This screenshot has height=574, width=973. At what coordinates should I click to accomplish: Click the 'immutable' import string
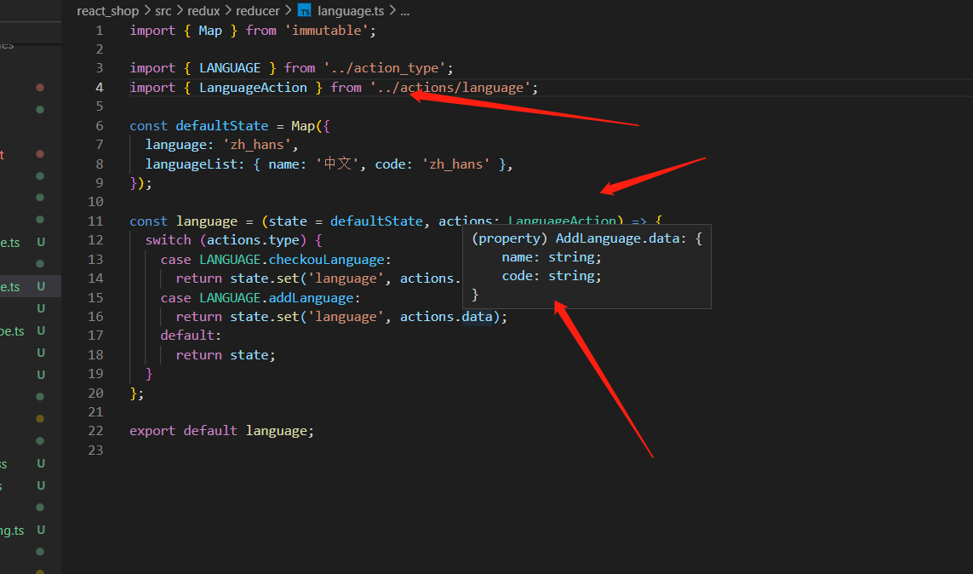326,31
